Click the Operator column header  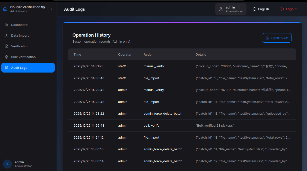pos(125,55)
